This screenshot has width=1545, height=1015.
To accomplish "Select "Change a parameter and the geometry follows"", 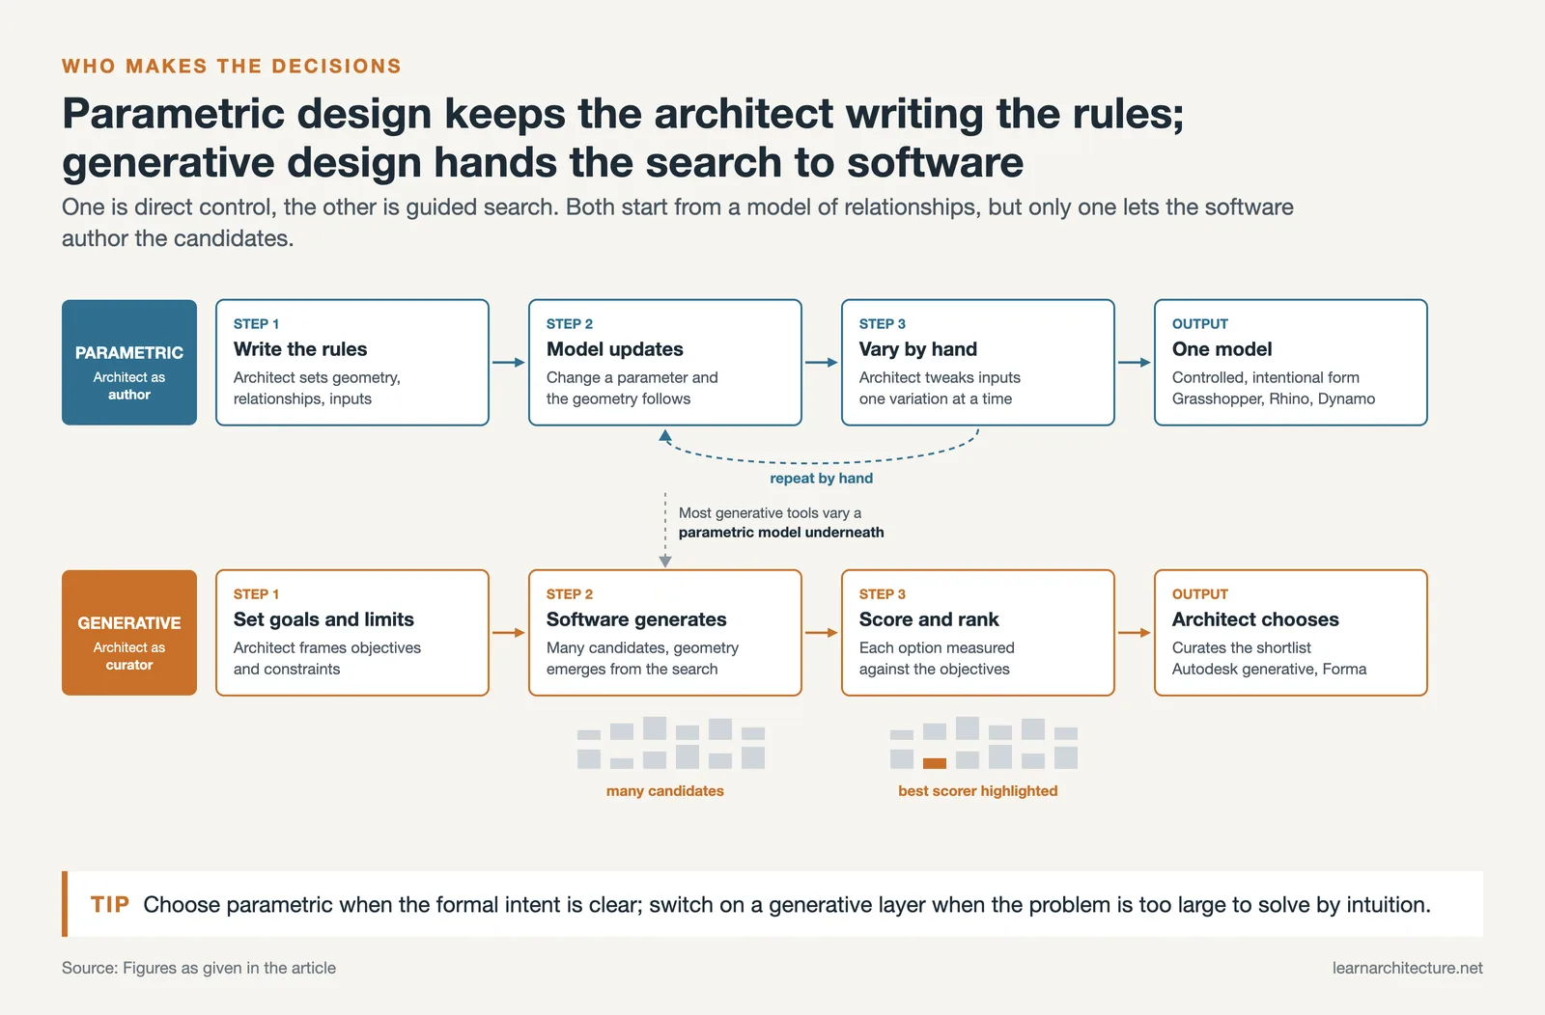I will (x=632, y=388).
